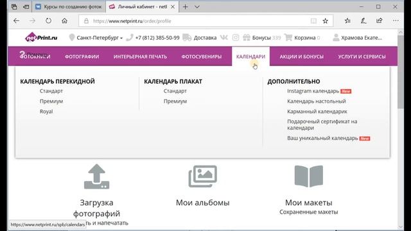Screen dimensions: 411x231
Task: Select Стандарт under Календарь плакат
Action: (175, 91)
